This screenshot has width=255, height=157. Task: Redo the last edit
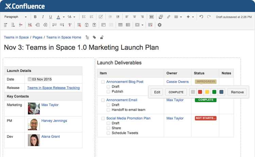209,17
